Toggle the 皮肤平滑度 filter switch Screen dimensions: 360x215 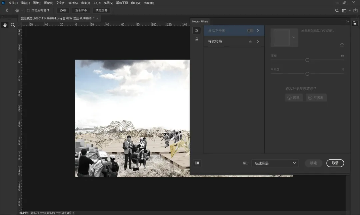click(x=250, y=31)
